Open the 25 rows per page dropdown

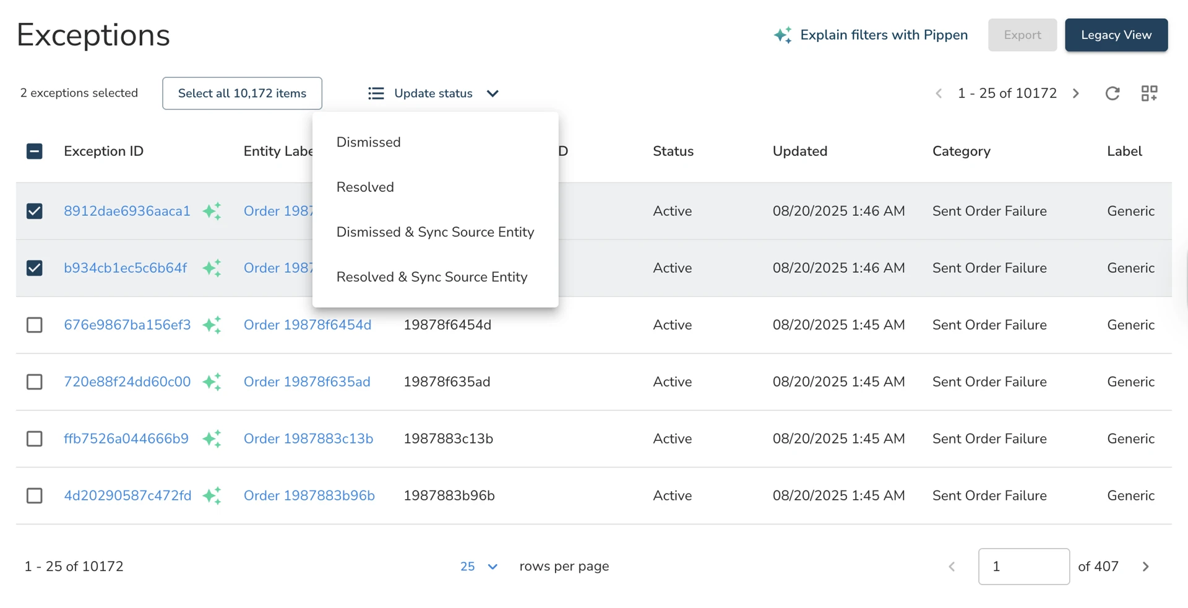tap(479, 567)
